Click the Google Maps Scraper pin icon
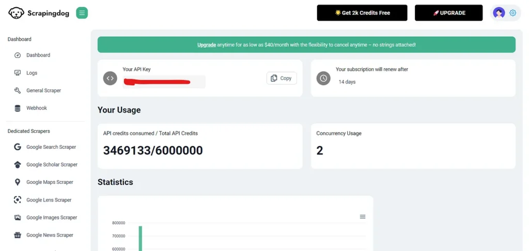Screen dimensions: 529x251 pyautogui.click(x=18, y=182)
